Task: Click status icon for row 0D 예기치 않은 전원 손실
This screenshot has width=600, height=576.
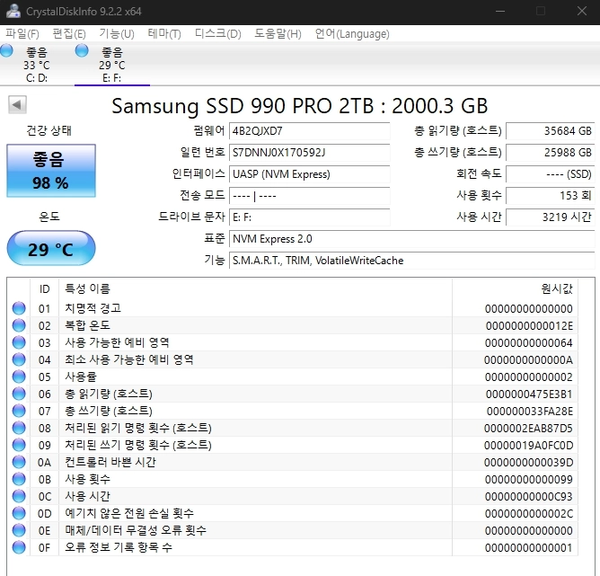Action: click(19, 513)
